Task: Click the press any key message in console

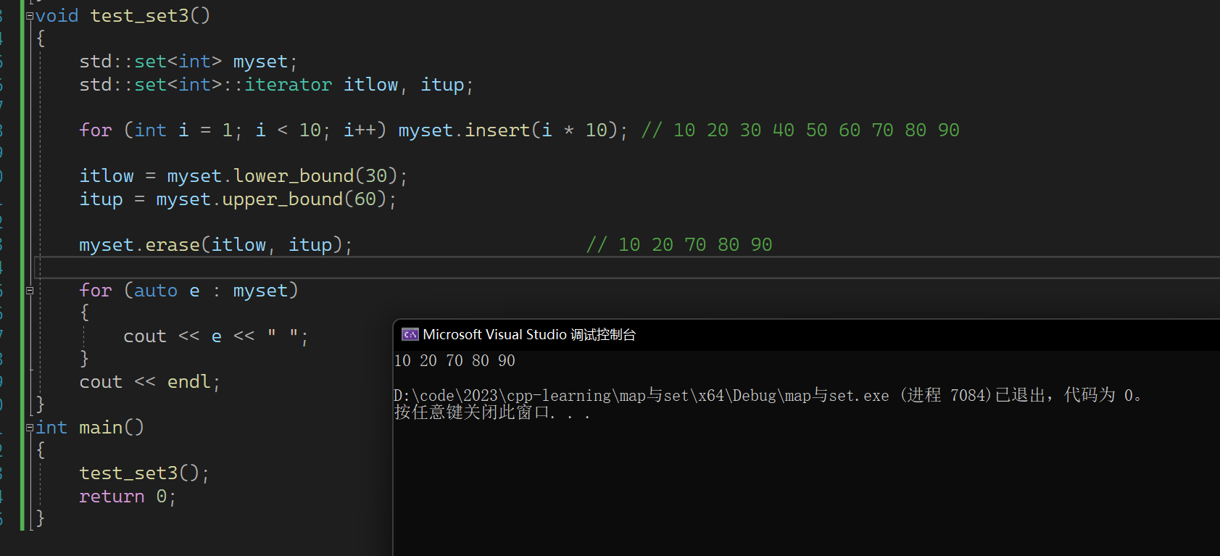Action: click(492, 412)
